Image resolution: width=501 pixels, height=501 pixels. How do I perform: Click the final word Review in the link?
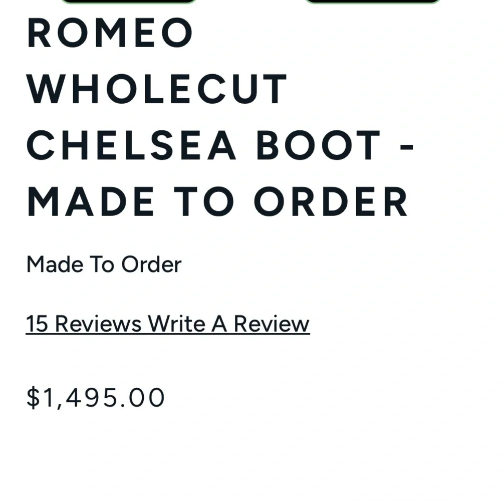coord(272,324)
